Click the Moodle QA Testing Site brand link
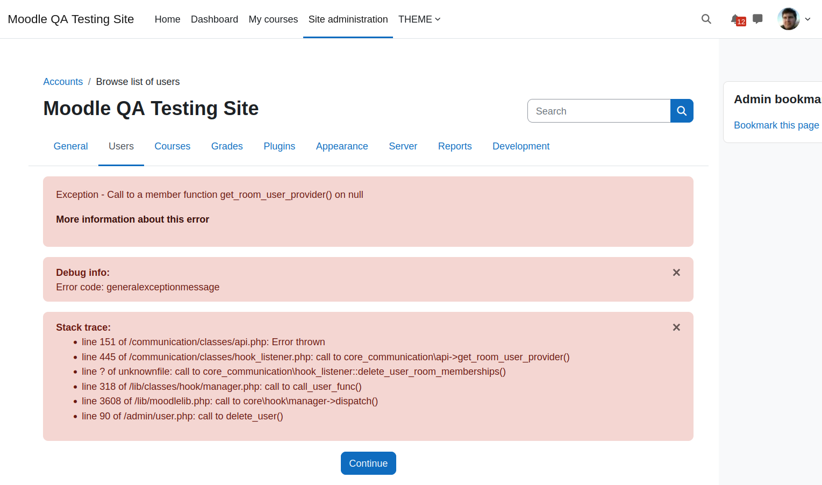The height and width of the screenshot is (485, 822). (71, 19)
